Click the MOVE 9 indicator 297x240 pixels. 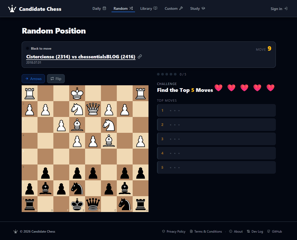pyautogui.click(x=263, y=49)
